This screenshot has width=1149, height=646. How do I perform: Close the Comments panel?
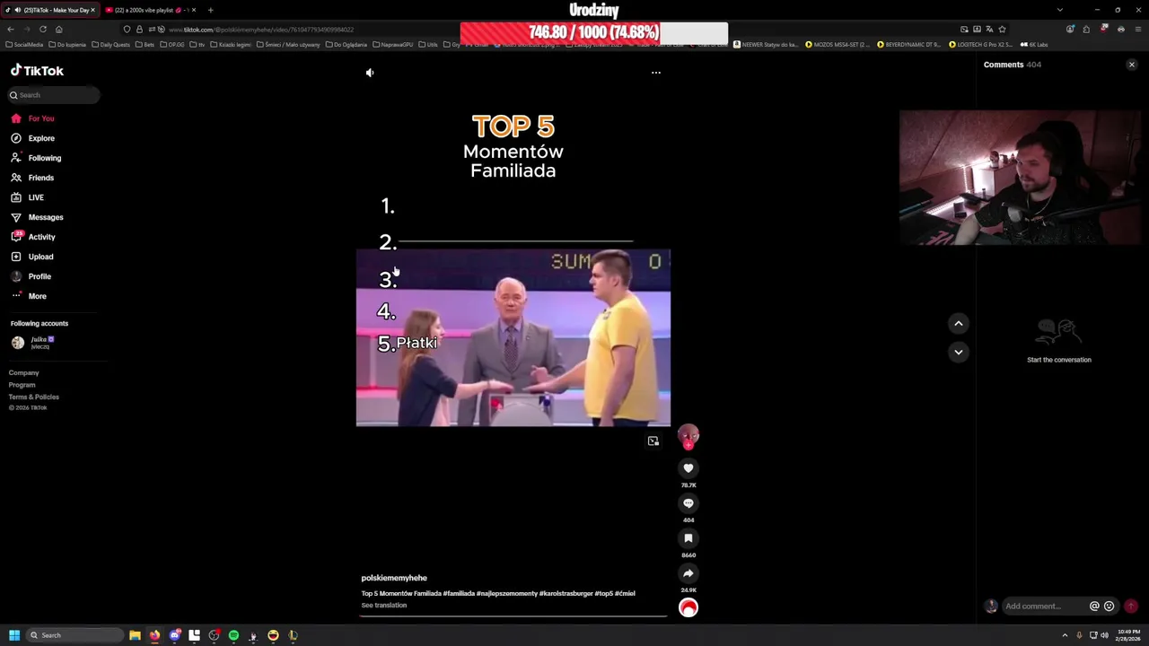click(x=1132, y=65)
